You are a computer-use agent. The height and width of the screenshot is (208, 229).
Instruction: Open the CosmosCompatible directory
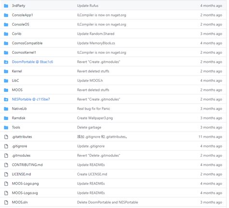[27, 43]
